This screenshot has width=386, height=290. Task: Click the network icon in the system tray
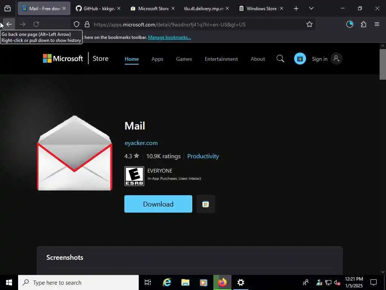pyautogui.click(x=328, y=282)
